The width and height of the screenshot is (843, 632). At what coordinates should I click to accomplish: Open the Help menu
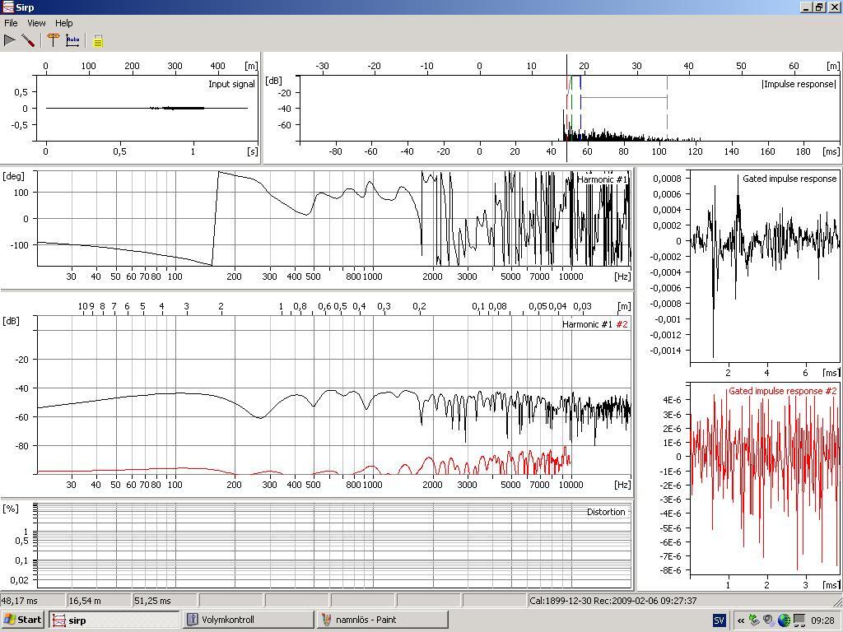(x=63, y=23)
